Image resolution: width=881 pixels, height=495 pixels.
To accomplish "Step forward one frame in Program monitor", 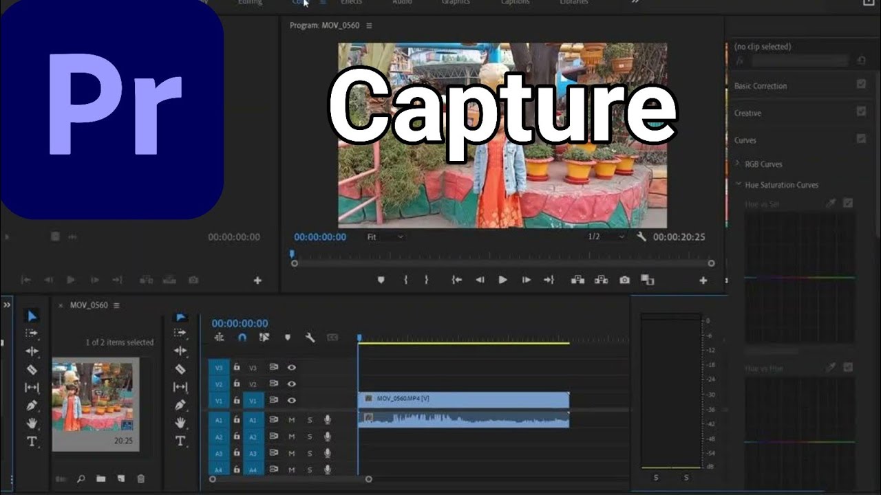I will (x=526, y=280).
